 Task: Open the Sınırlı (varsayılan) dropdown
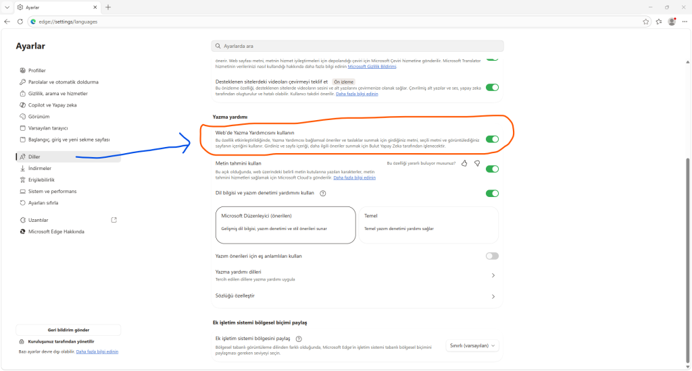[x=472, y=346]
